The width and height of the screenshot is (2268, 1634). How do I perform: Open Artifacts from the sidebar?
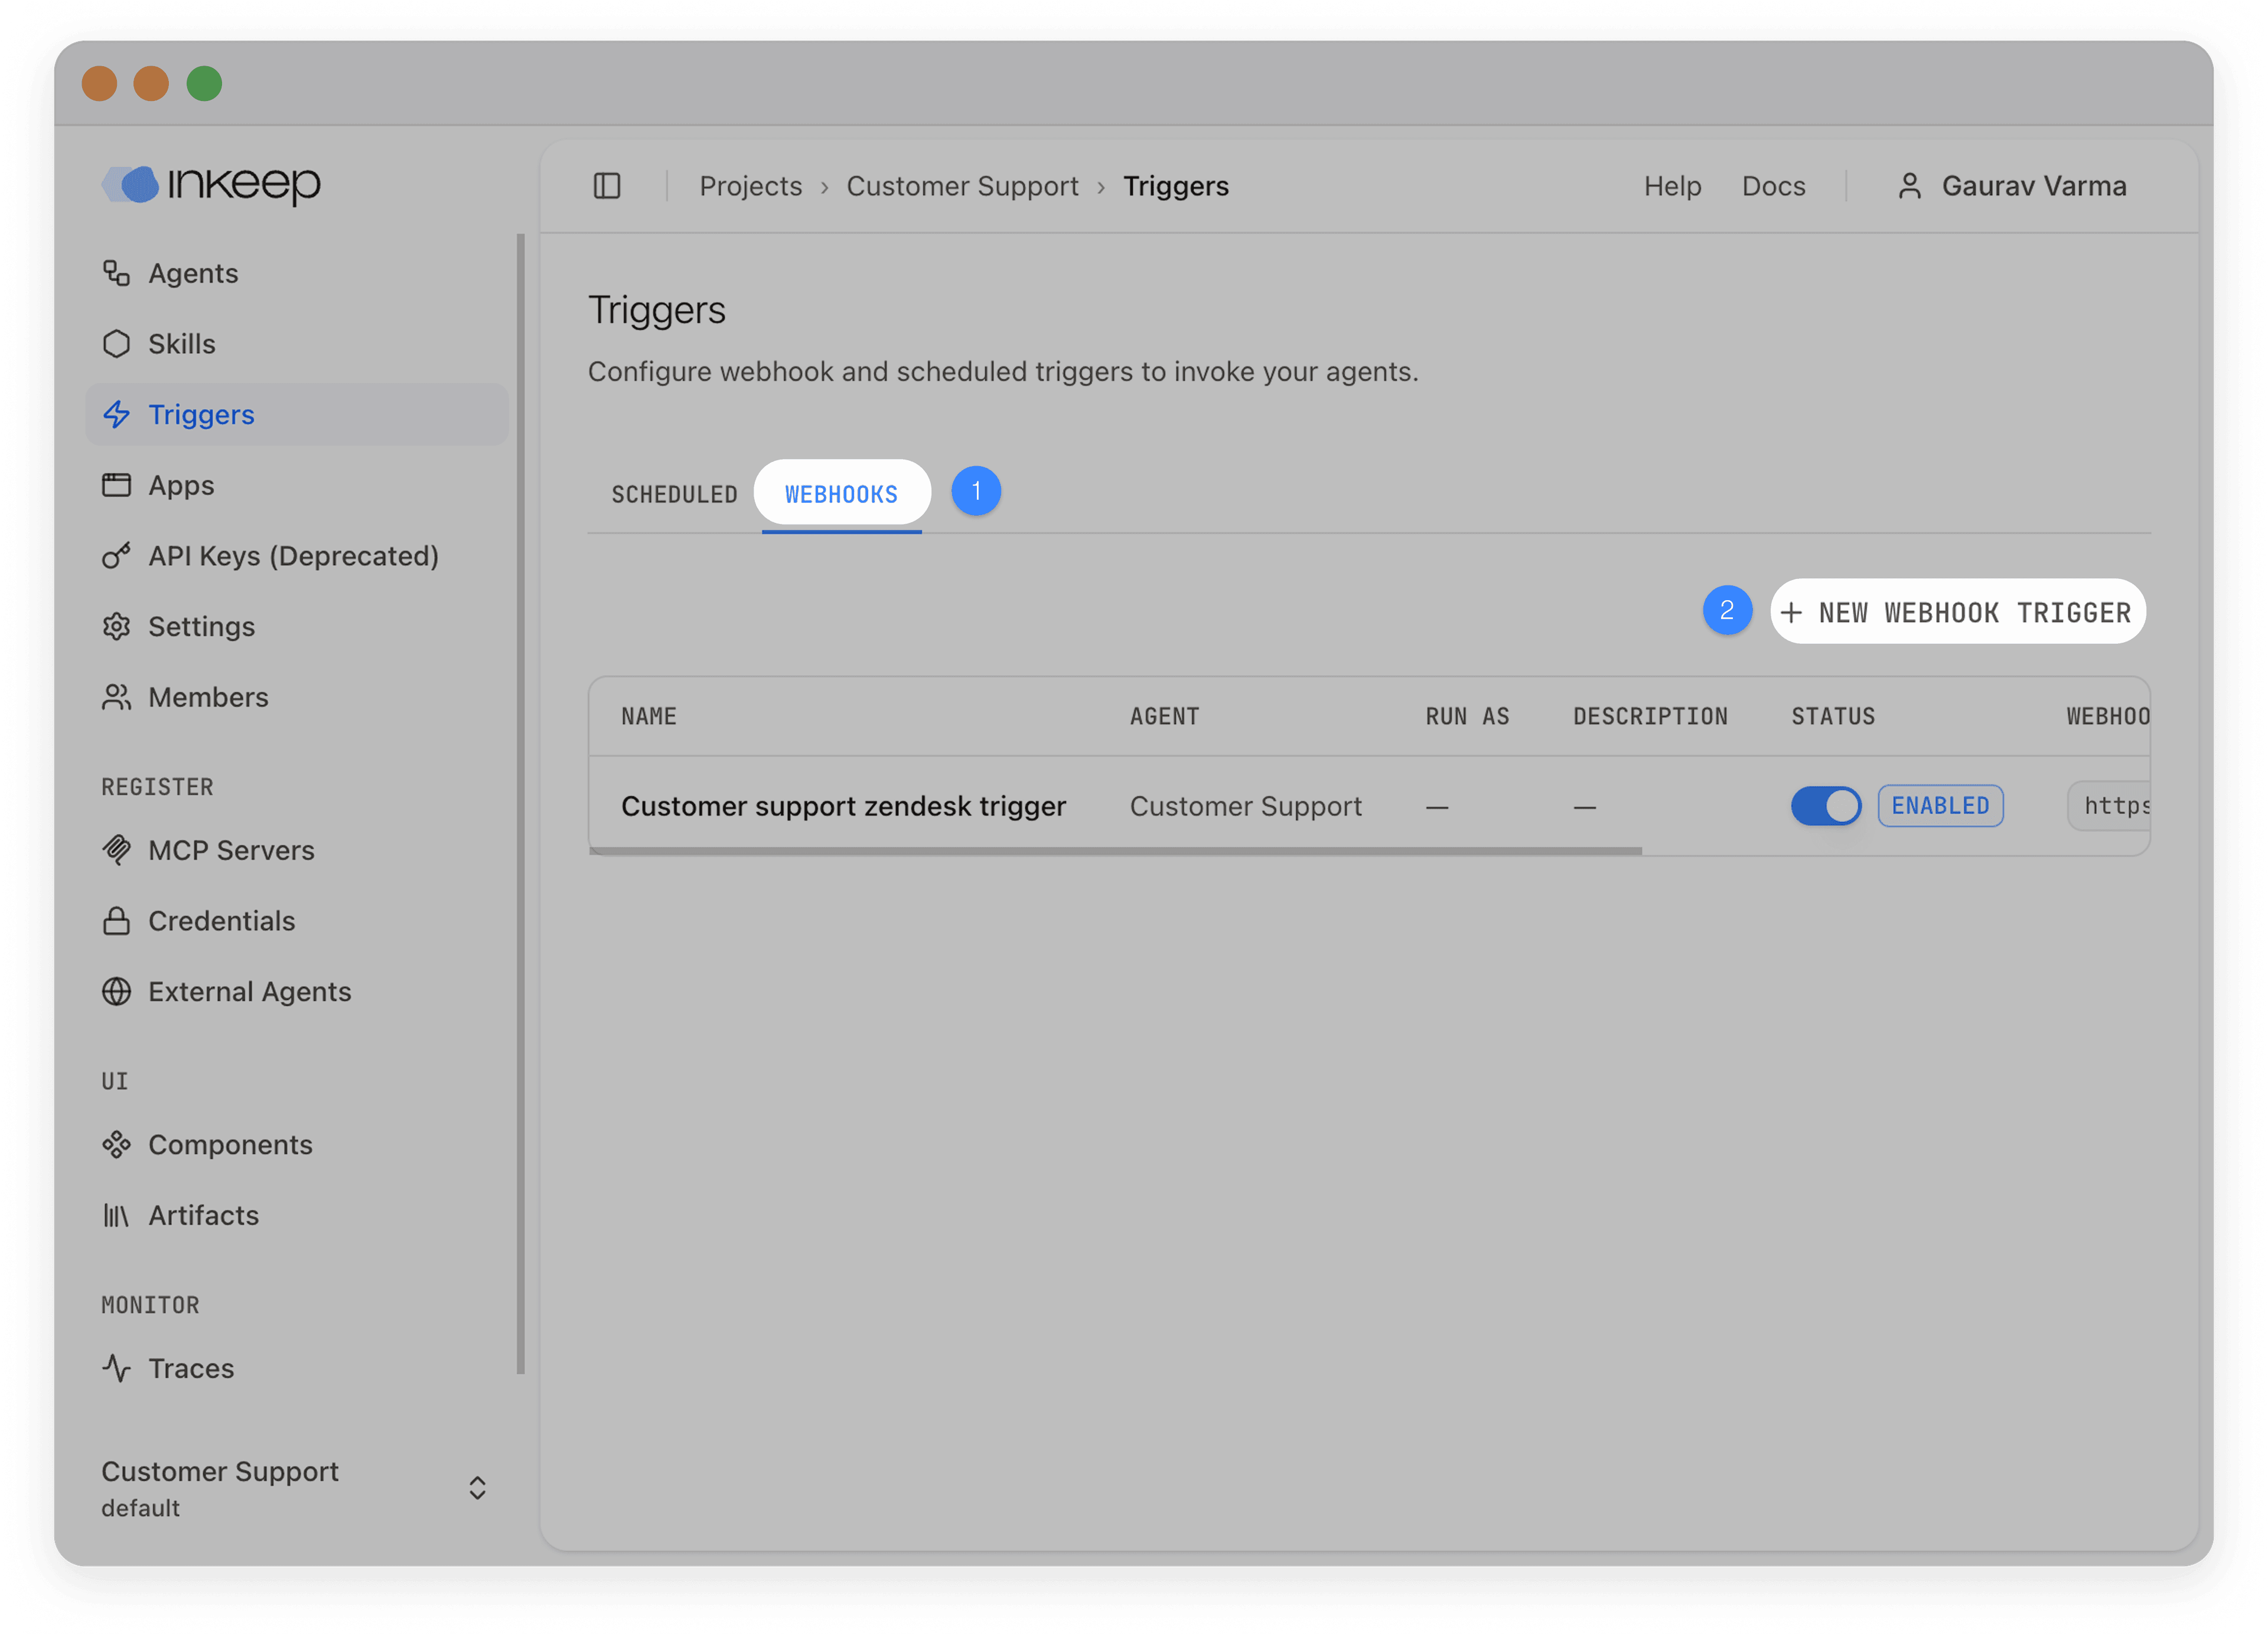click(204, 1215)
